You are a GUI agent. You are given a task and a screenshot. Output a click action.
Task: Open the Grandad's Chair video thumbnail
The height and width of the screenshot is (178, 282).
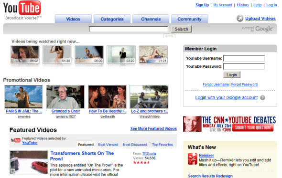[65, 96]
